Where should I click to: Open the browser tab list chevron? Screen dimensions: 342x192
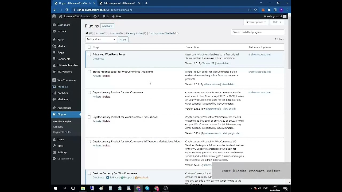click(x=261, y=3)
